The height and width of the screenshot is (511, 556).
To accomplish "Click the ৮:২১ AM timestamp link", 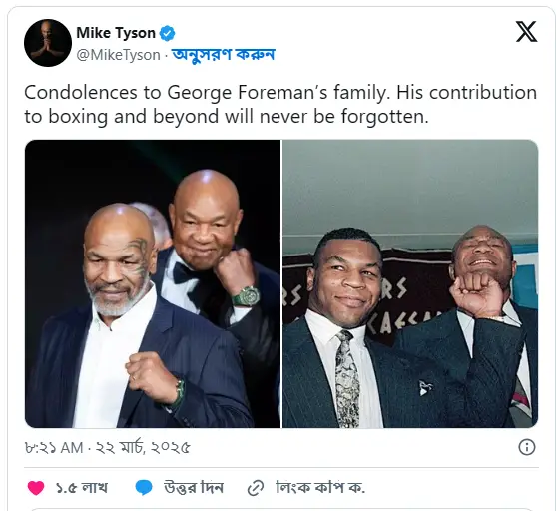I will coord(54,448).
